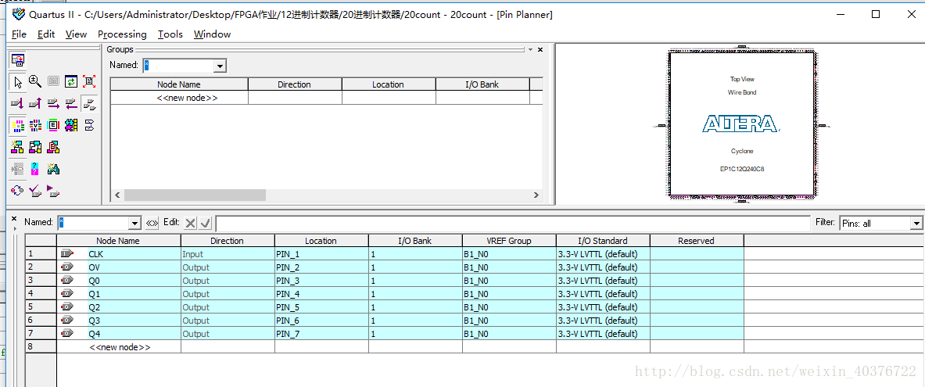This screenshot has height=387, width=925.
Task: Select row number 5 header
Action: coord(41,307)
